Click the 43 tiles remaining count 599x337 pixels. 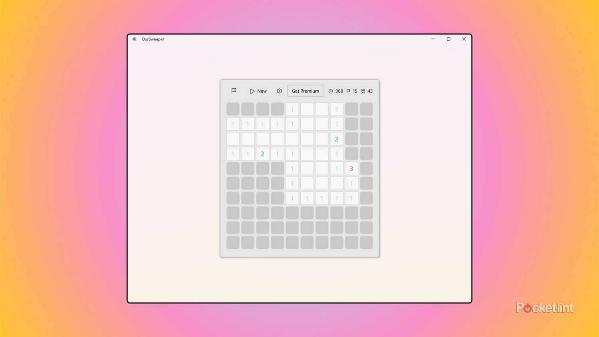pyautogui.click(x=370, y=91)
